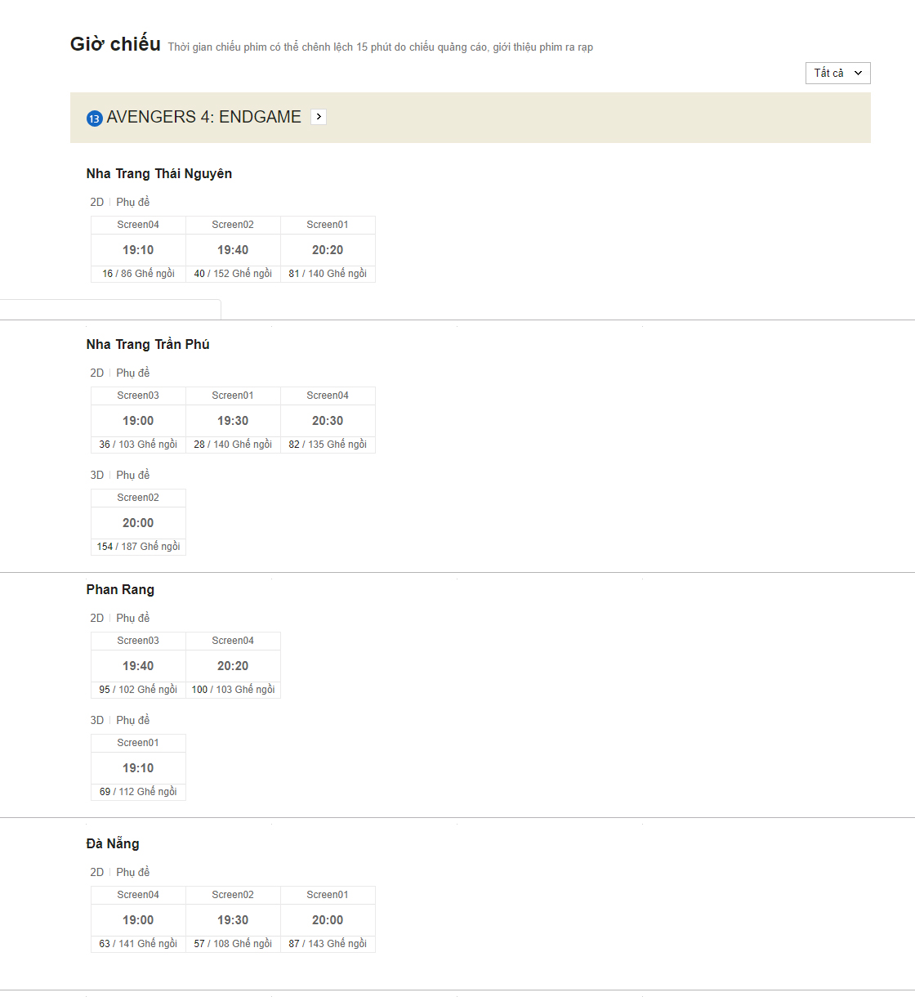Click the AVENGERS 4: ENDGAME movie title
The height and width of the screenshot is (997, 915).
tap(203, 117)
